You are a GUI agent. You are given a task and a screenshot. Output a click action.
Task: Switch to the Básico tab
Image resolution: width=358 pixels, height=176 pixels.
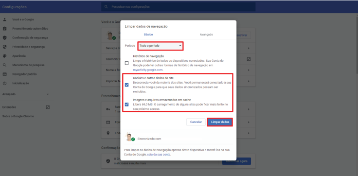[148, 35]
